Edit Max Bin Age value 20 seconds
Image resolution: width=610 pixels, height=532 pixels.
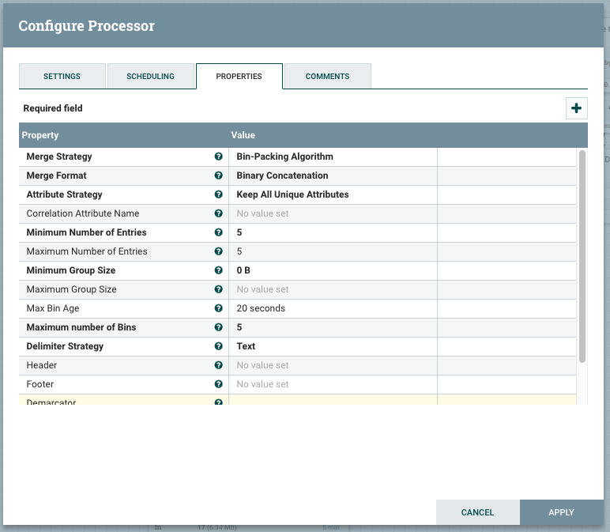click(x=332, y=308)
